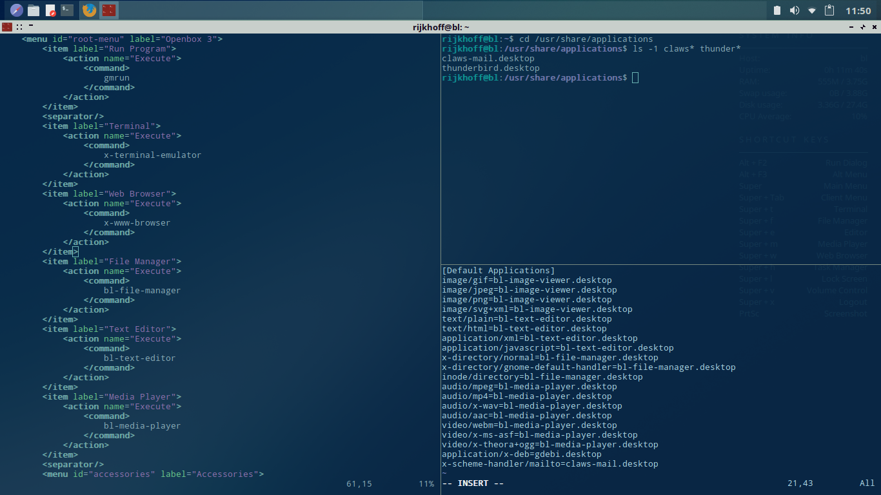Click the 'x-scheme-handler/mailto=claws-mail.desktop' line

tap(550, 463)
